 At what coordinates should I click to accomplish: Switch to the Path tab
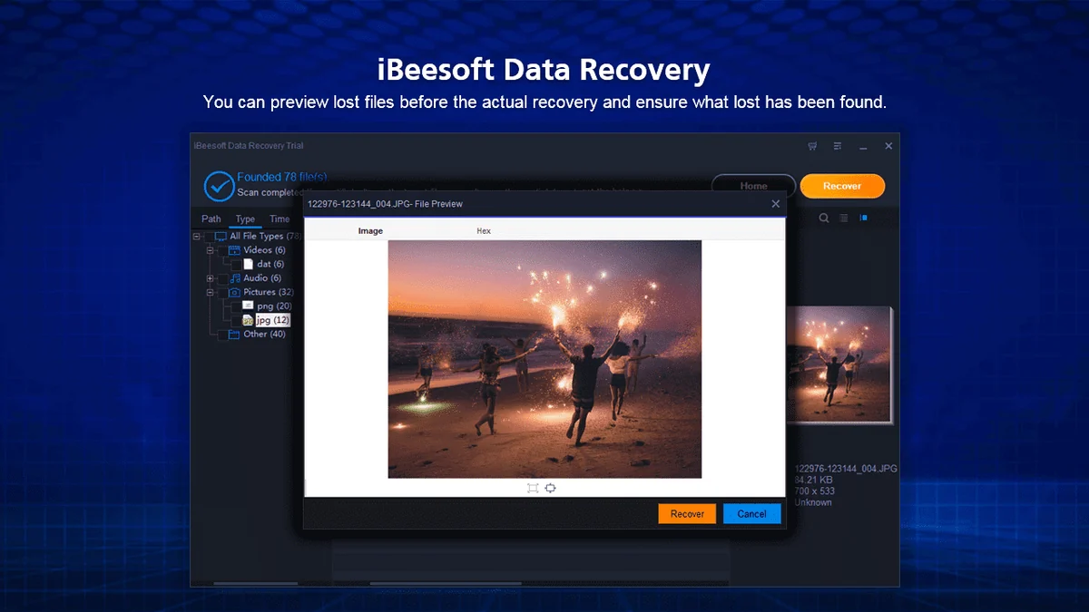[x=211, y=219]
